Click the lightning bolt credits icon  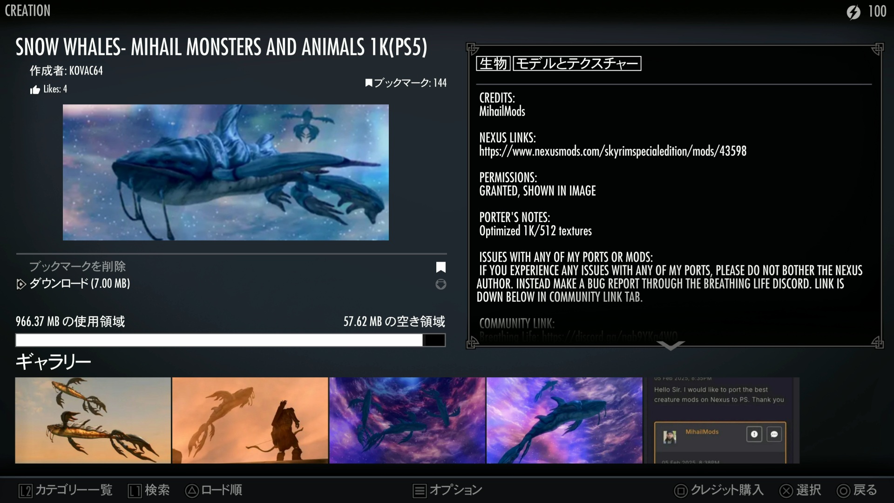[853, 12]
